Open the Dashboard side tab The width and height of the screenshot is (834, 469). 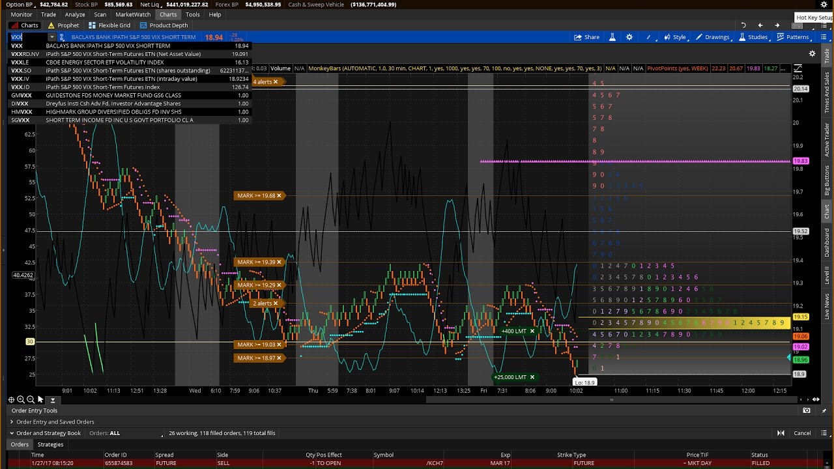tap(827, 242)
